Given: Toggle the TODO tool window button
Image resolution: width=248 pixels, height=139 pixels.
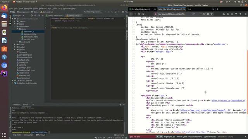Looking at the screenshot, I should click(17, 135).
